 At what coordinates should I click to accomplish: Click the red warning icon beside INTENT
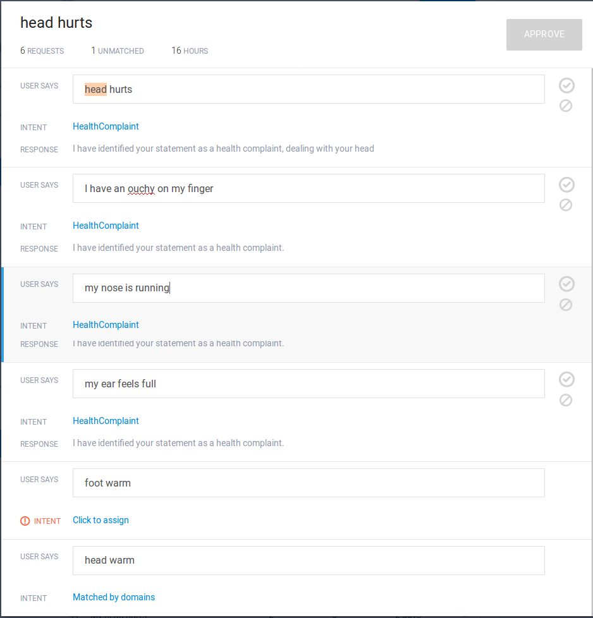25,521
